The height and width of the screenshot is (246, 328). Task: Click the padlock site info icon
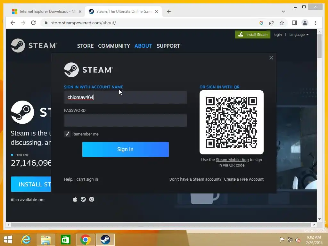click(x=46, y=23)
